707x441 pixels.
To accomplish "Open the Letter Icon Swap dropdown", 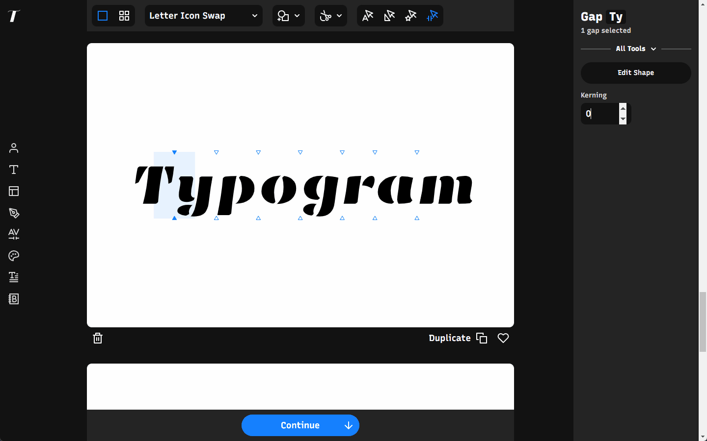I will coord(204,16).
